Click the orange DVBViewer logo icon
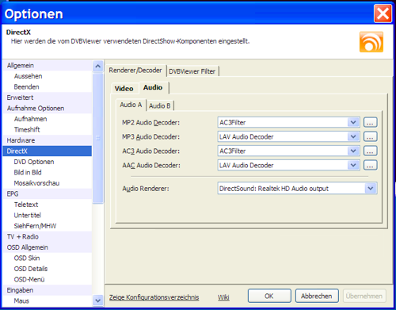The height and width of the screenshot is (310, 396). (x=371, y=42)
